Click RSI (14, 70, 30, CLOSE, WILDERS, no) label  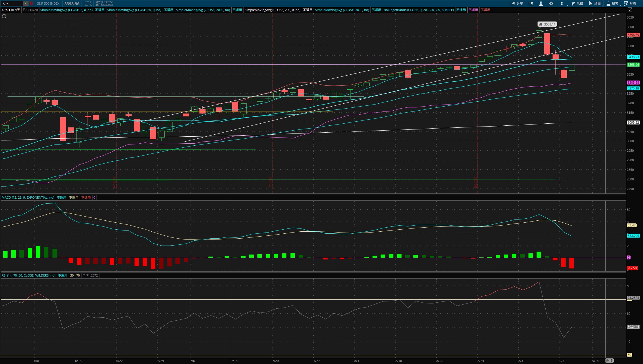29,275
